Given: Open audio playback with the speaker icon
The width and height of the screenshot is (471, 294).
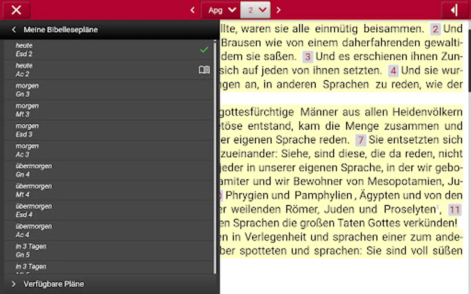Looking at the screenshot, I should point(454,10).
